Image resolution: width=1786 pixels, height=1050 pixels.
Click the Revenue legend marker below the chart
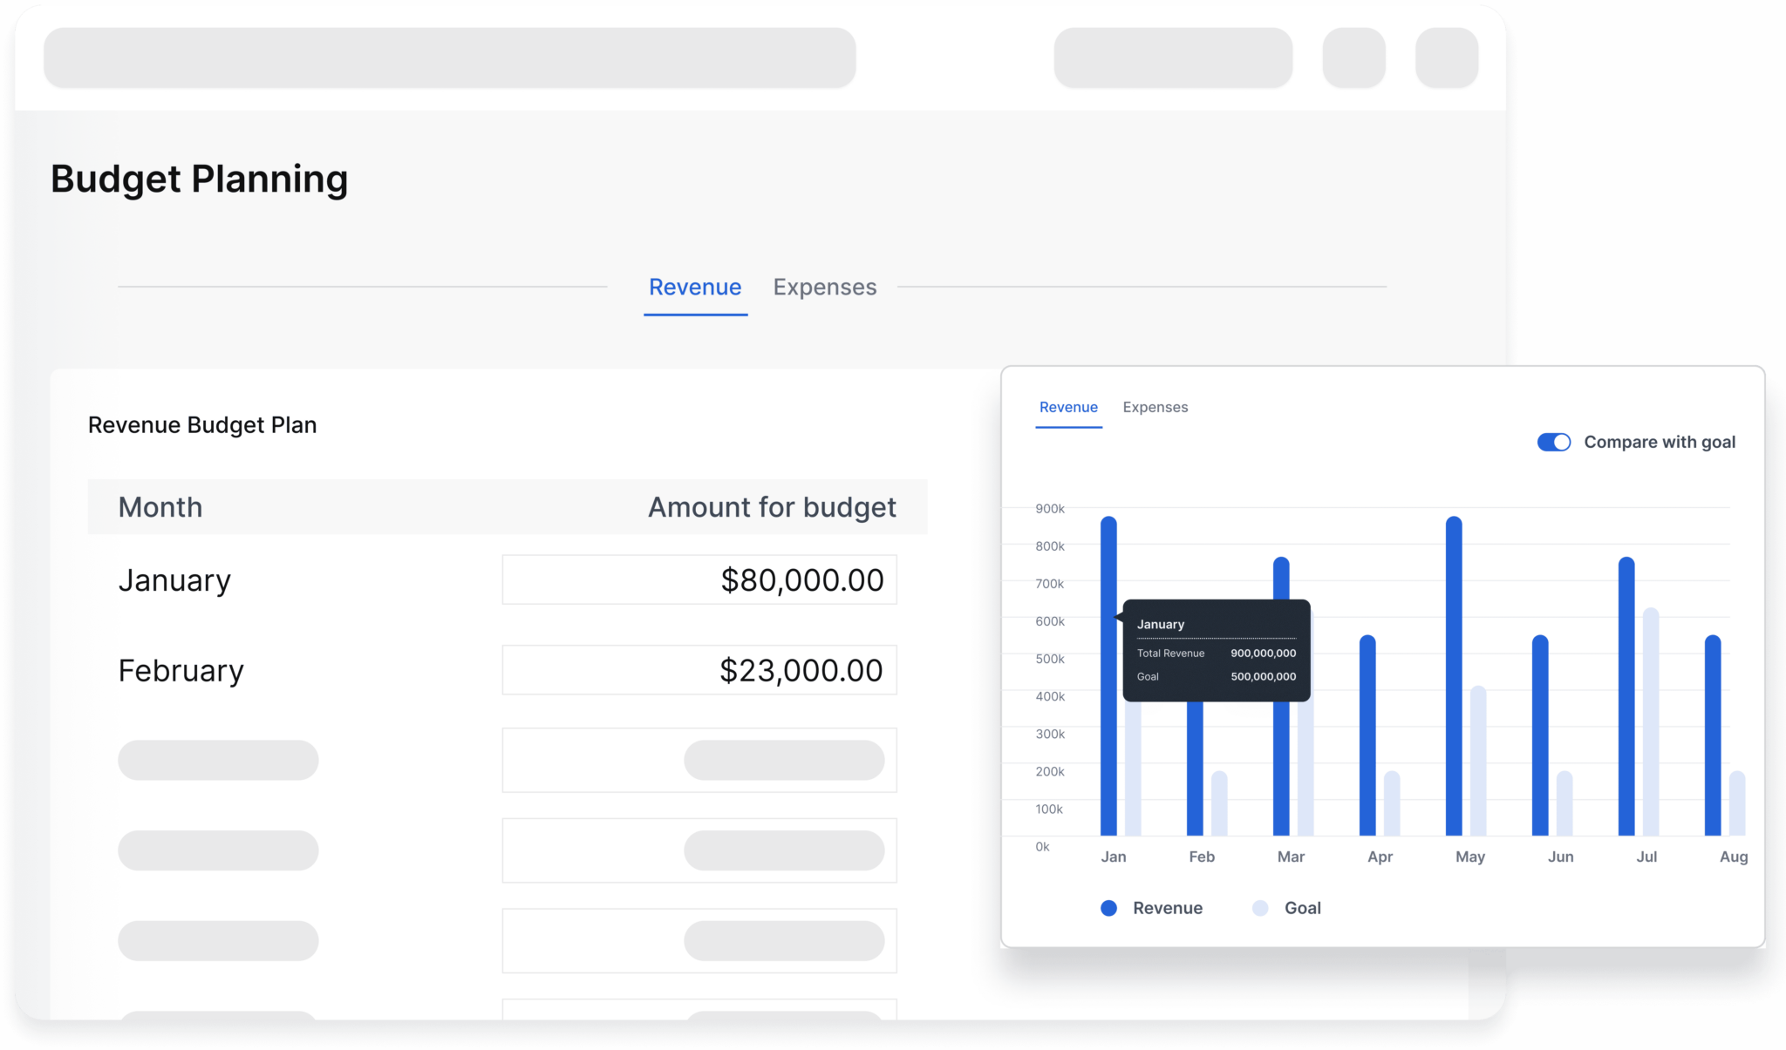pyautogui.click(x=1108, y=907)
